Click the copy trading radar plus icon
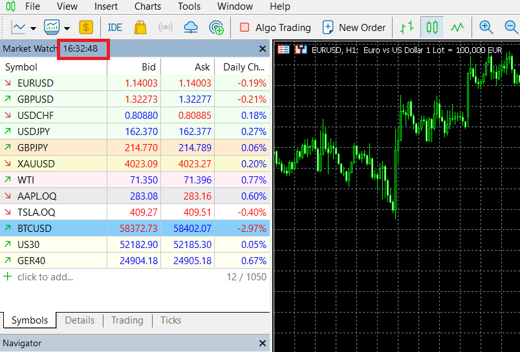 click(216, 28)
